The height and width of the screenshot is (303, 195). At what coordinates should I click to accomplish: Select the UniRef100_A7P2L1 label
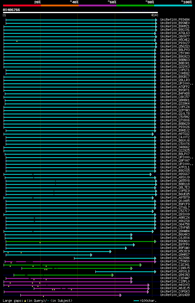click(x=175, y=167)
